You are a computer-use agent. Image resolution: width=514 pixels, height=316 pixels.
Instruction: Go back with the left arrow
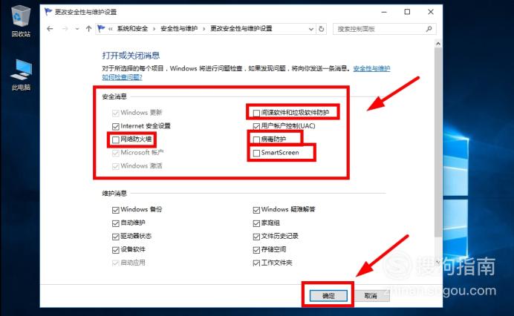pos(50,29)
